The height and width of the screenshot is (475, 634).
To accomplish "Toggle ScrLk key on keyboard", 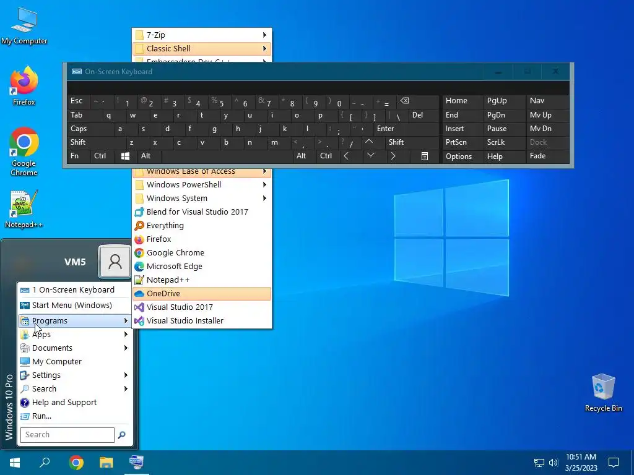I will [x=504, y=142].
